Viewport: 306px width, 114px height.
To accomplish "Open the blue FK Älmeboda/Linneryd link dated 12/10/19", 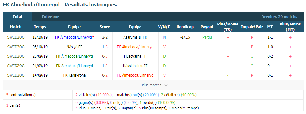I will [73, 37].
